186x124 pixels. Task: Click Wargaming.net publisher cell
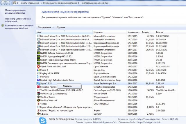click(101, 97)
